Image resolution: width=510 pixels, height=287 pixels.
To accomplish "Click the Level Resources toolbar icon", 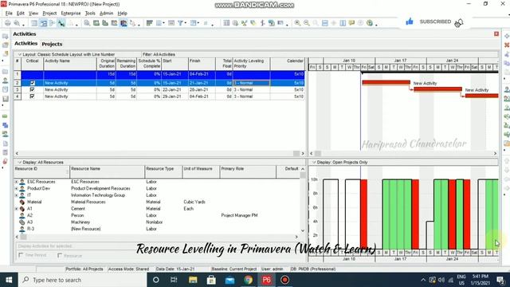I will (245, 23).
